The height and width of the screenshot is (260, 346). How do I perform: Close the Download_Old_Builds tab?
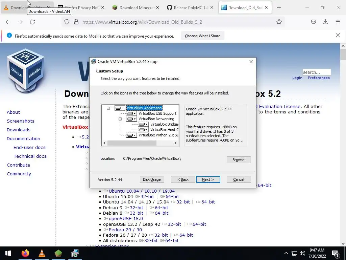[x=266, y=7]
